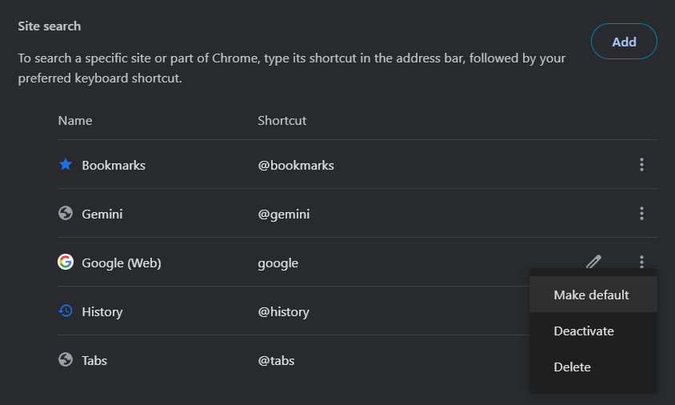Add a new site search
675x405 pixels.
click(624, 42)
